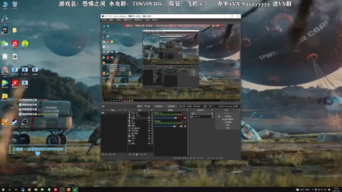Image resolution: width=342 pixels, height=192 pixels.
Task: Open the Edit menu in OBS
Action: [112, 20]
